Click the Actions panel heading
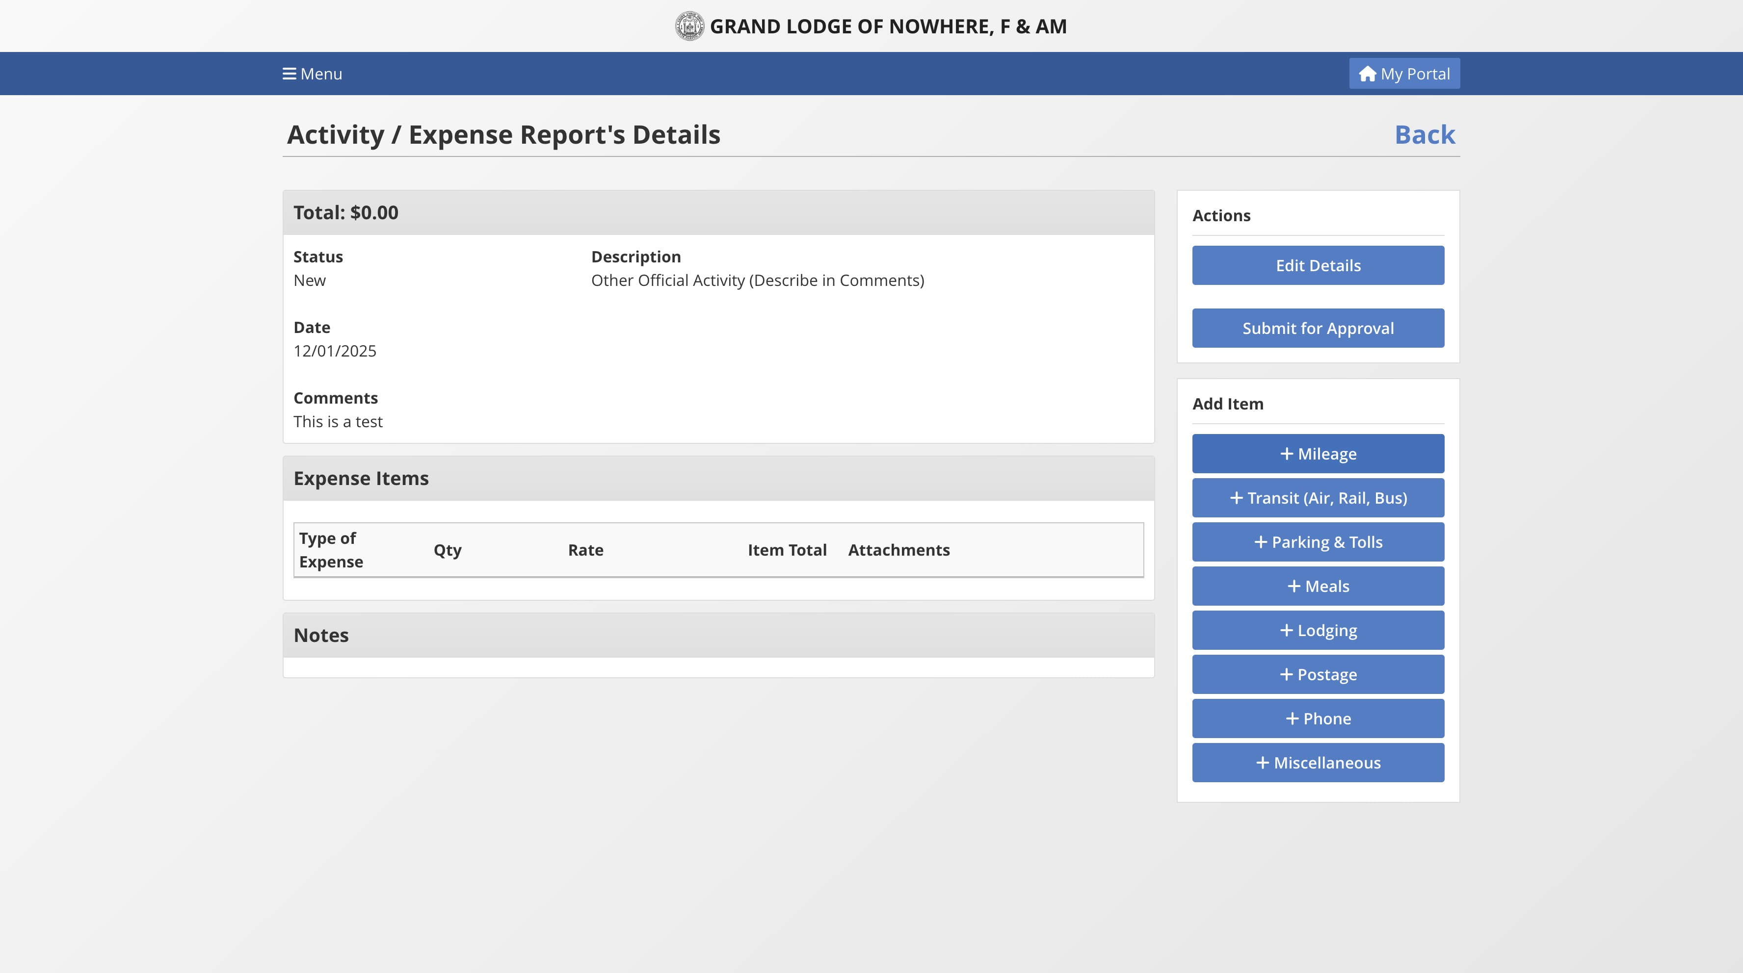 click(x=1221, y=216)
